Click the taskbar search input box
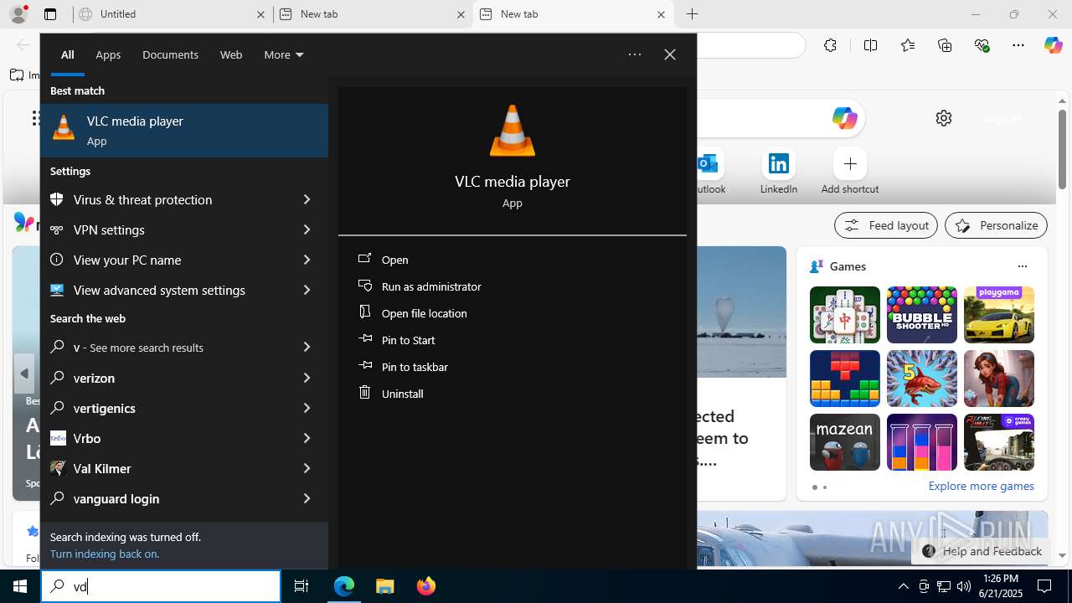Viewport: 1072px width, 603px height. pos(161,586)
